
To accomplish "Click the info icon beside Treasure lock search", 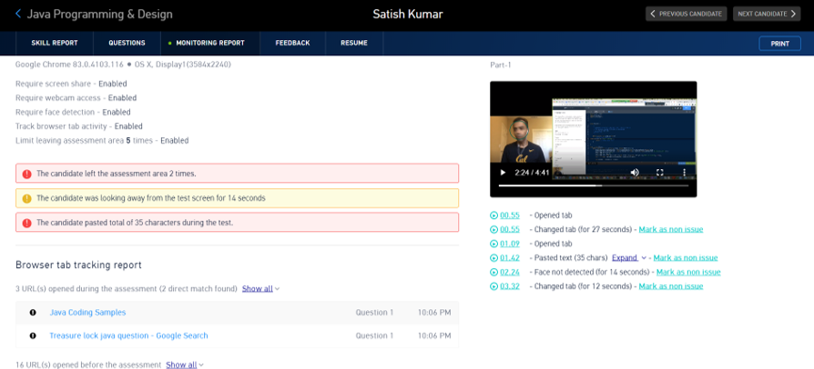I will (x=33, y=335).
